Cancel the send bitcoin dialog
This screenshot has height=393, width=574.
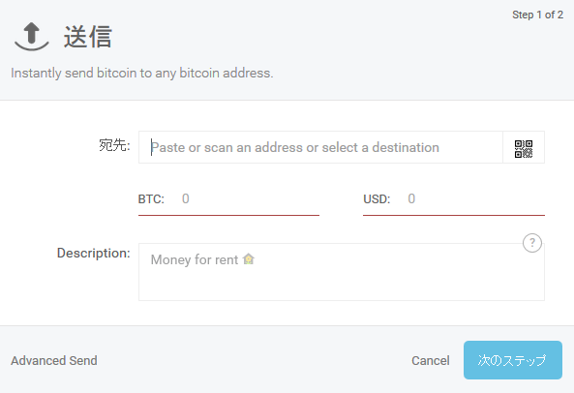[x=431, y=360]
